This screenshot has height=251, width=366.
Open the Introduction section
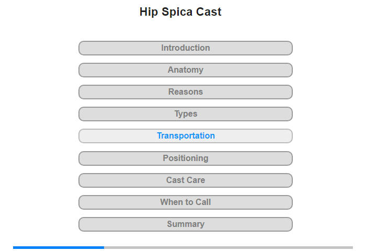[186, 48]
